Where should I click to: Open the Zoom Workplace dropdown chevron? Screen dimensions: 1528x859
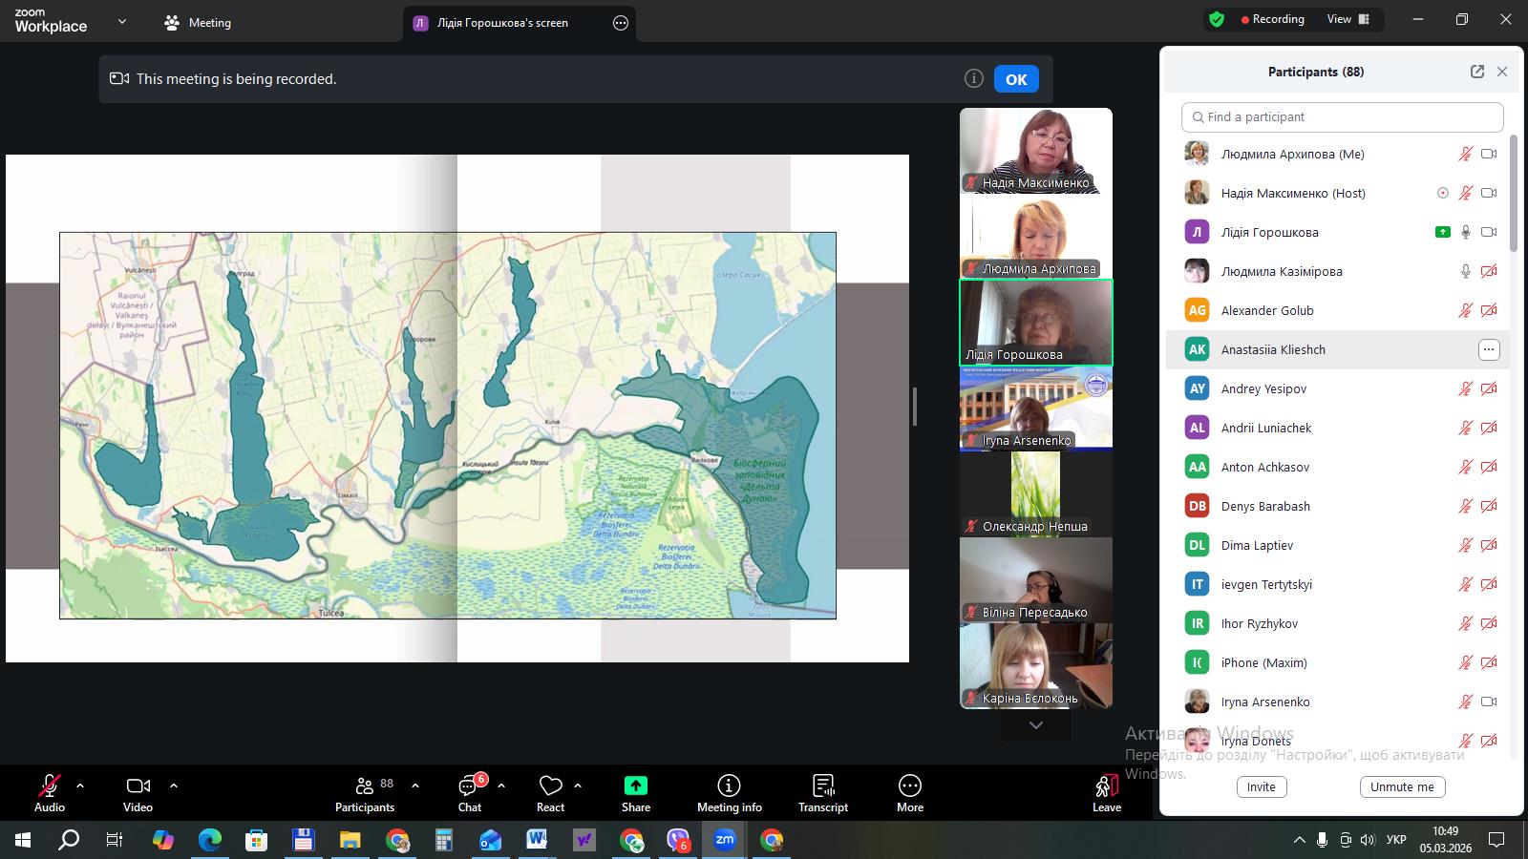(x=121, y=22)
